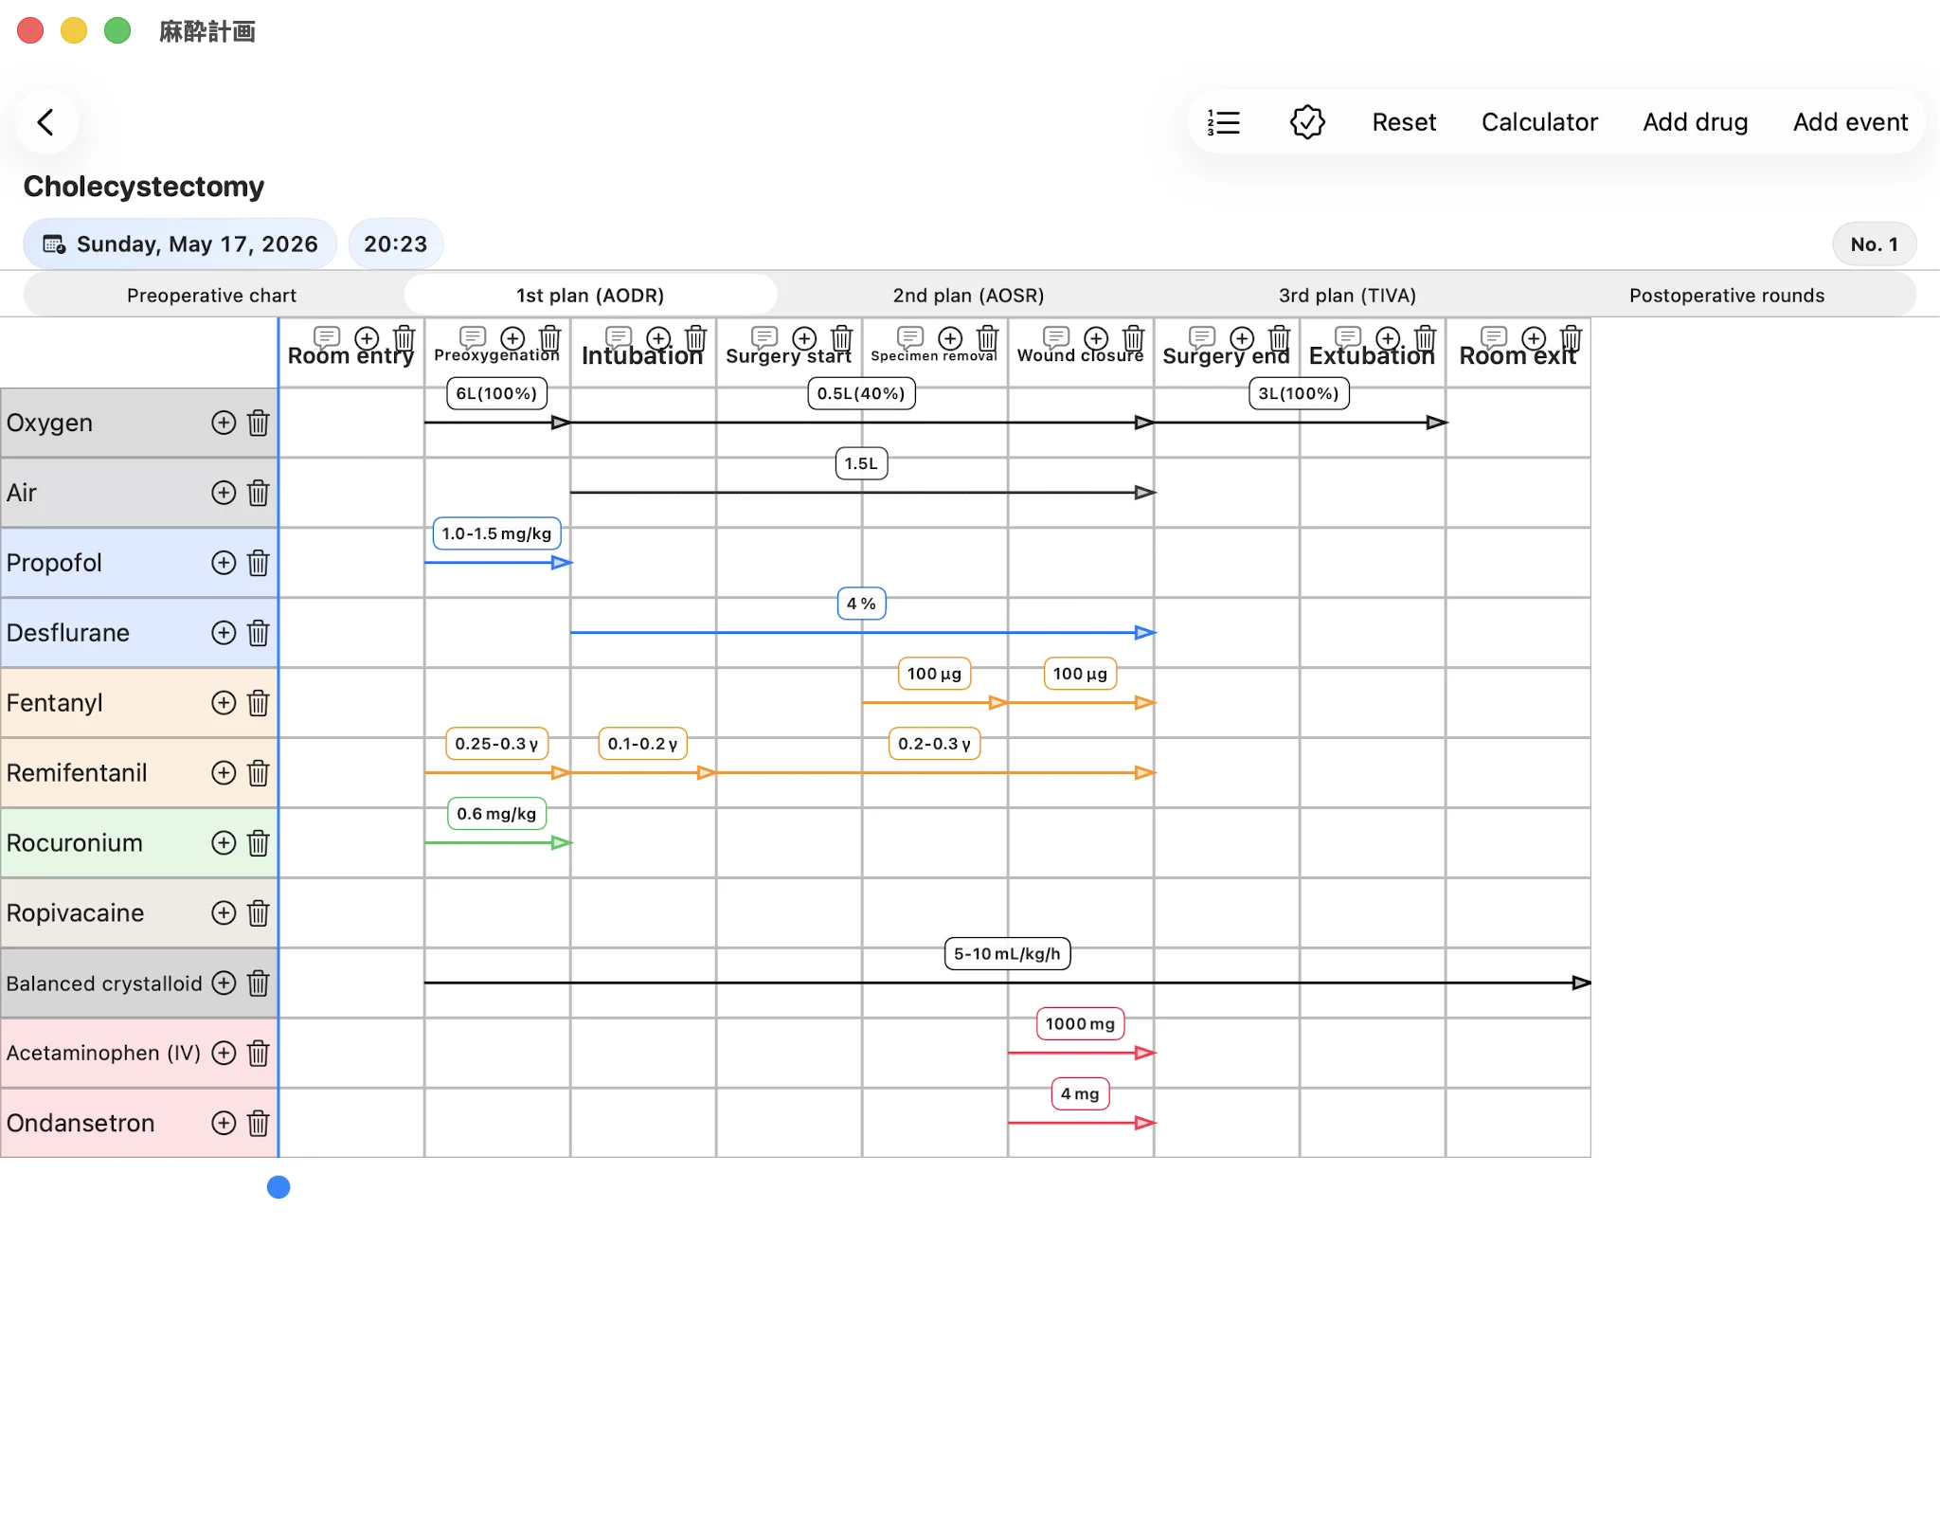Image resolution: width=1940 pixels, height=1516 pixels.
Task: Edit the 5-10 mL/kg/h crystalloid label
Action: coord(1007,954)
